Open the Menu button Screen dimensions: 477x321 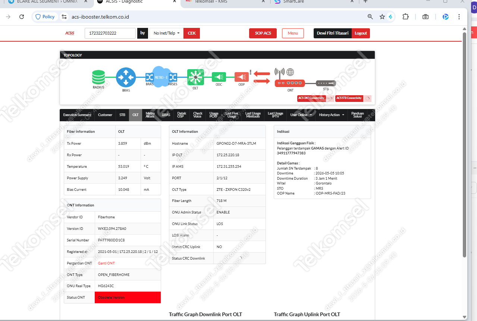tap(293, 33)
